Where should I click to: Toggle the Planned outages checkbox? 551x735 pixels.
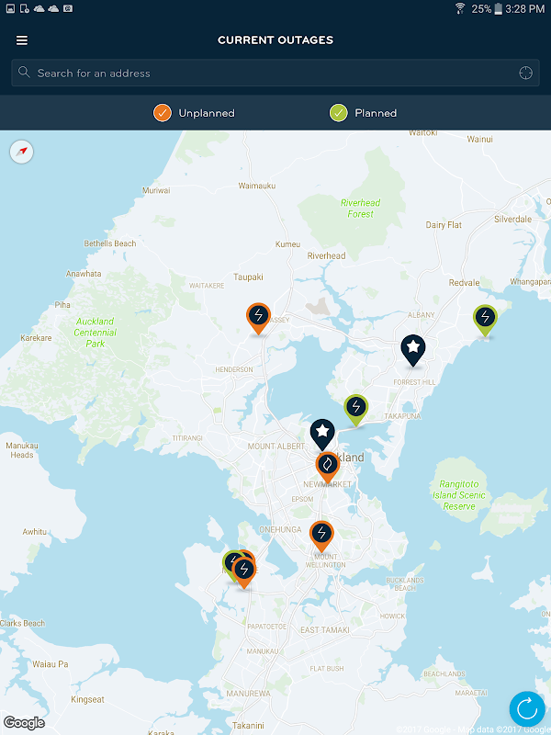[338, 113]
